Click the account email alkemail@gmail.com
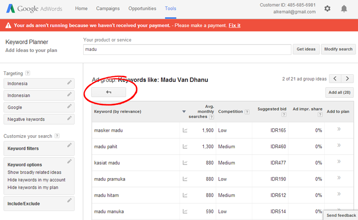Screen dimensions: 358x220 point(294,12)
